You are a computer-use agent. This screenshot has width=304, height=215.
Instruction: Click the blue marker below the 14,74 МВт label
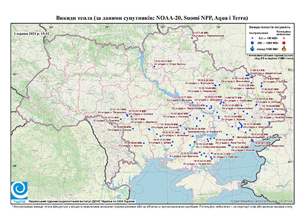154,67
